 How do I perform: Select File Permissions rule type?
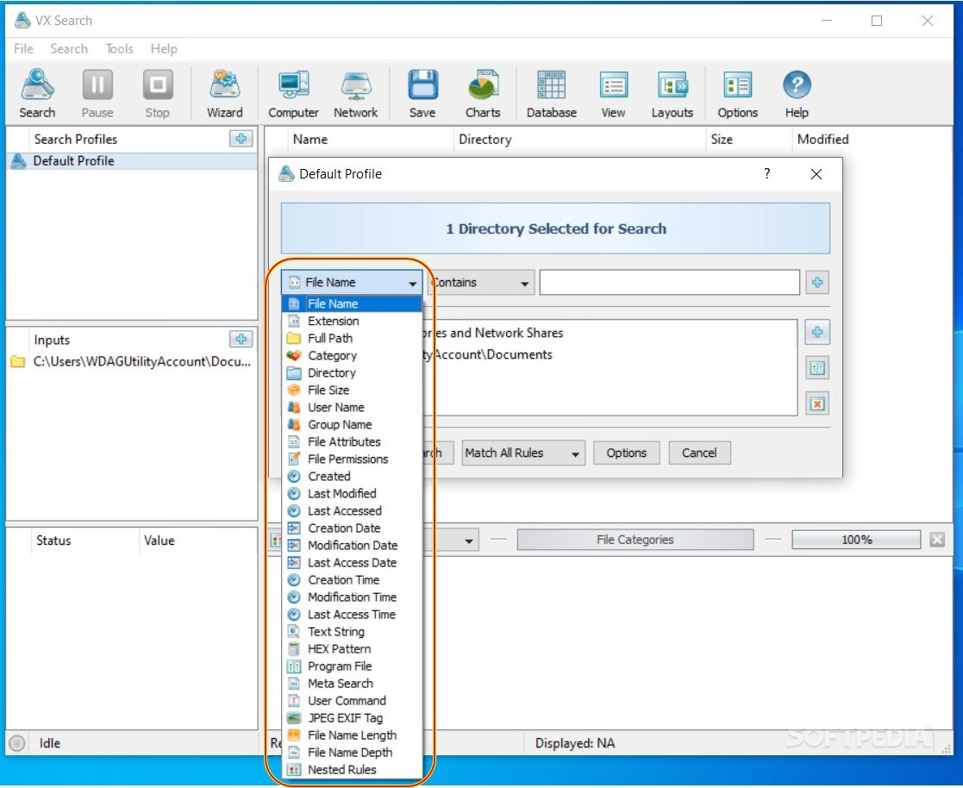pyautogui.click(x=352, y=459)
